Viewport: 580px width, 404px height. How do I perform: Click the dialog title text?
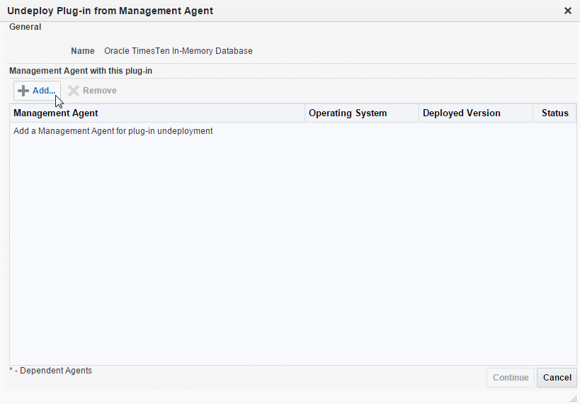tap(110, 11)
